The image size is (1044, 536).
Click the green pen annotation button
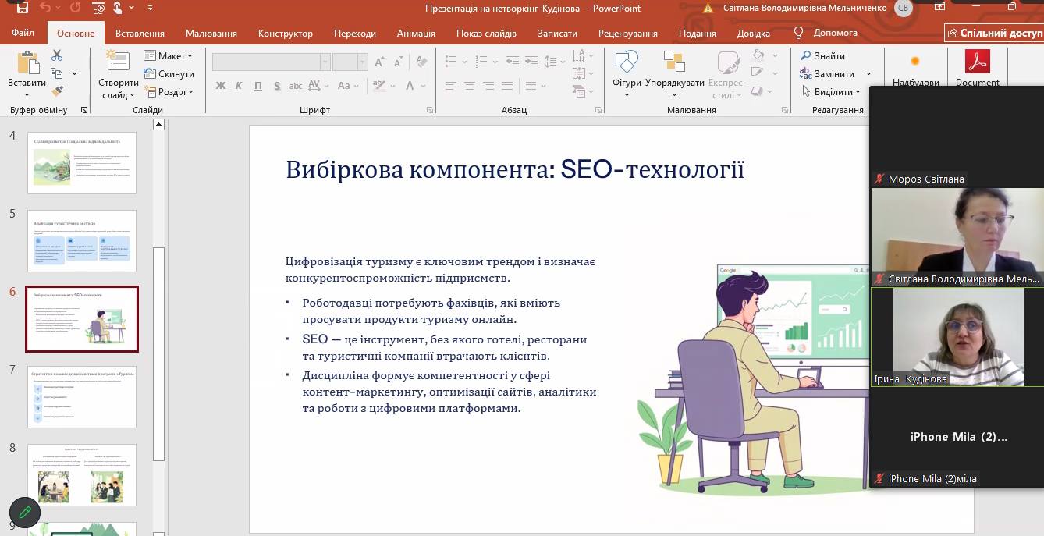click(24, 513)
